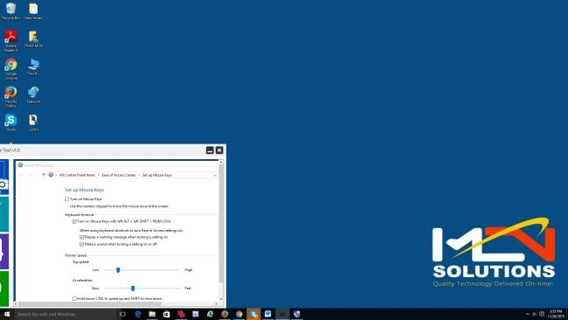This screenshot has width=568, height=320.
Task: Uncheck the left ALT + left SHIFT + NUM LOCK shortcut
Action: tap(74, 221)
